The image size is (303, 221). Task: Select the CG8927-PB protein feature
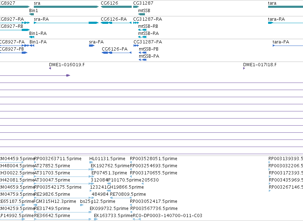(x=14, y=53)
